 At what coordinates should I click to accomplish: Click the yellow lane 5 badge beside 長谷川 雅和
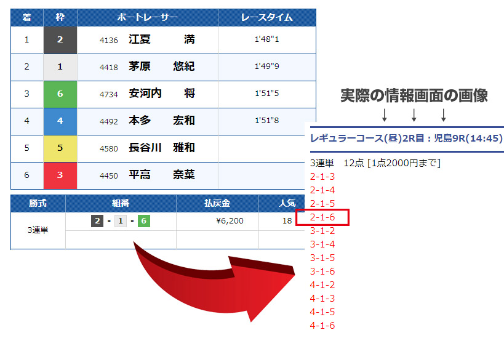(x=60, y=148)
